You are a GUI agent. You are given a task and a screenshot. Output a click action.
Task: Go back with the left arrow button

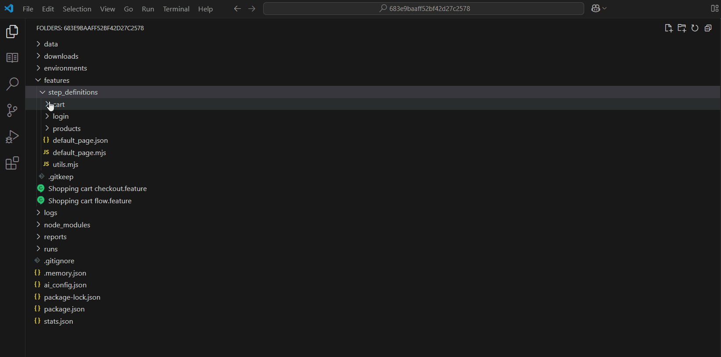tap(237, 9)
